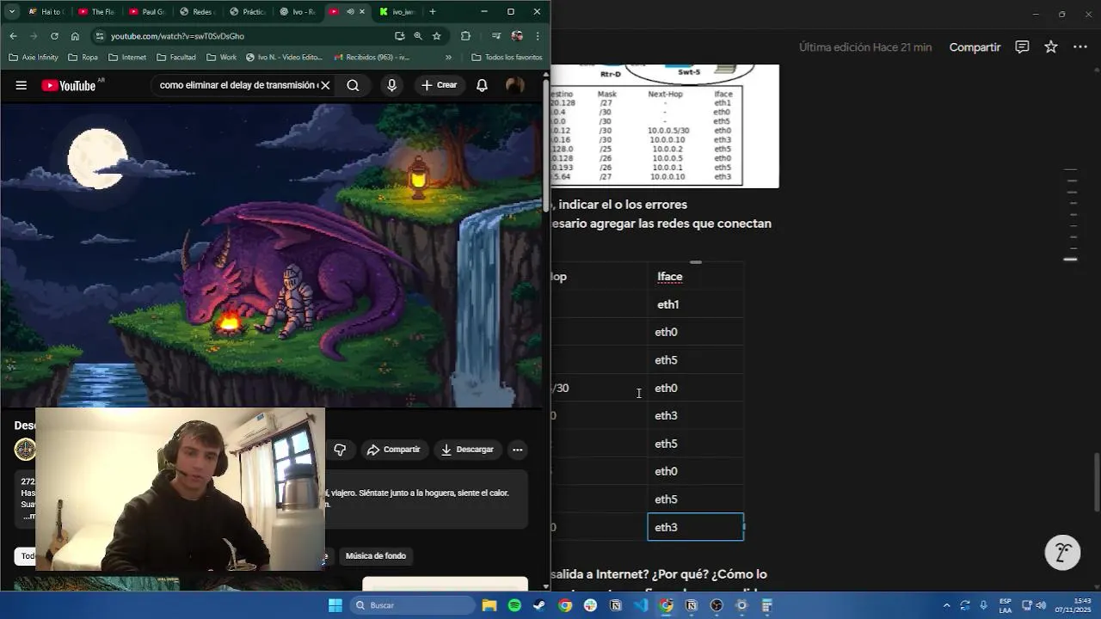Open Ropa bookmark folder
The image size is (1101, 619).
[83, 58]
